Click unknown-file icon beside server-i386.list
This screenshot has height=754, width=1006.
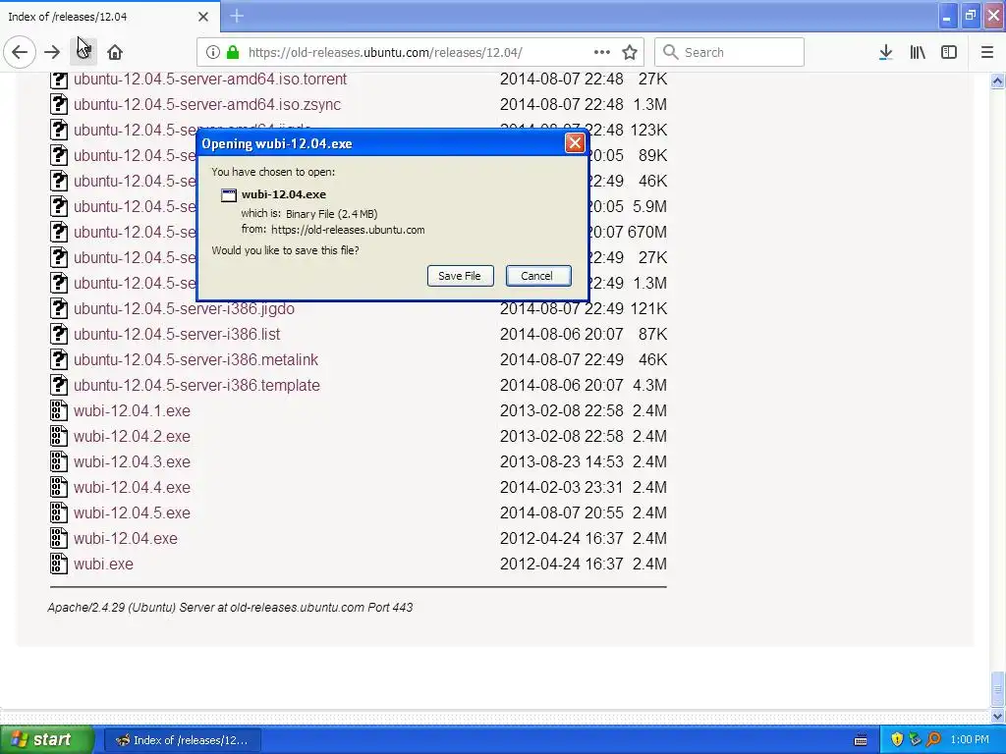click(58, 334)
